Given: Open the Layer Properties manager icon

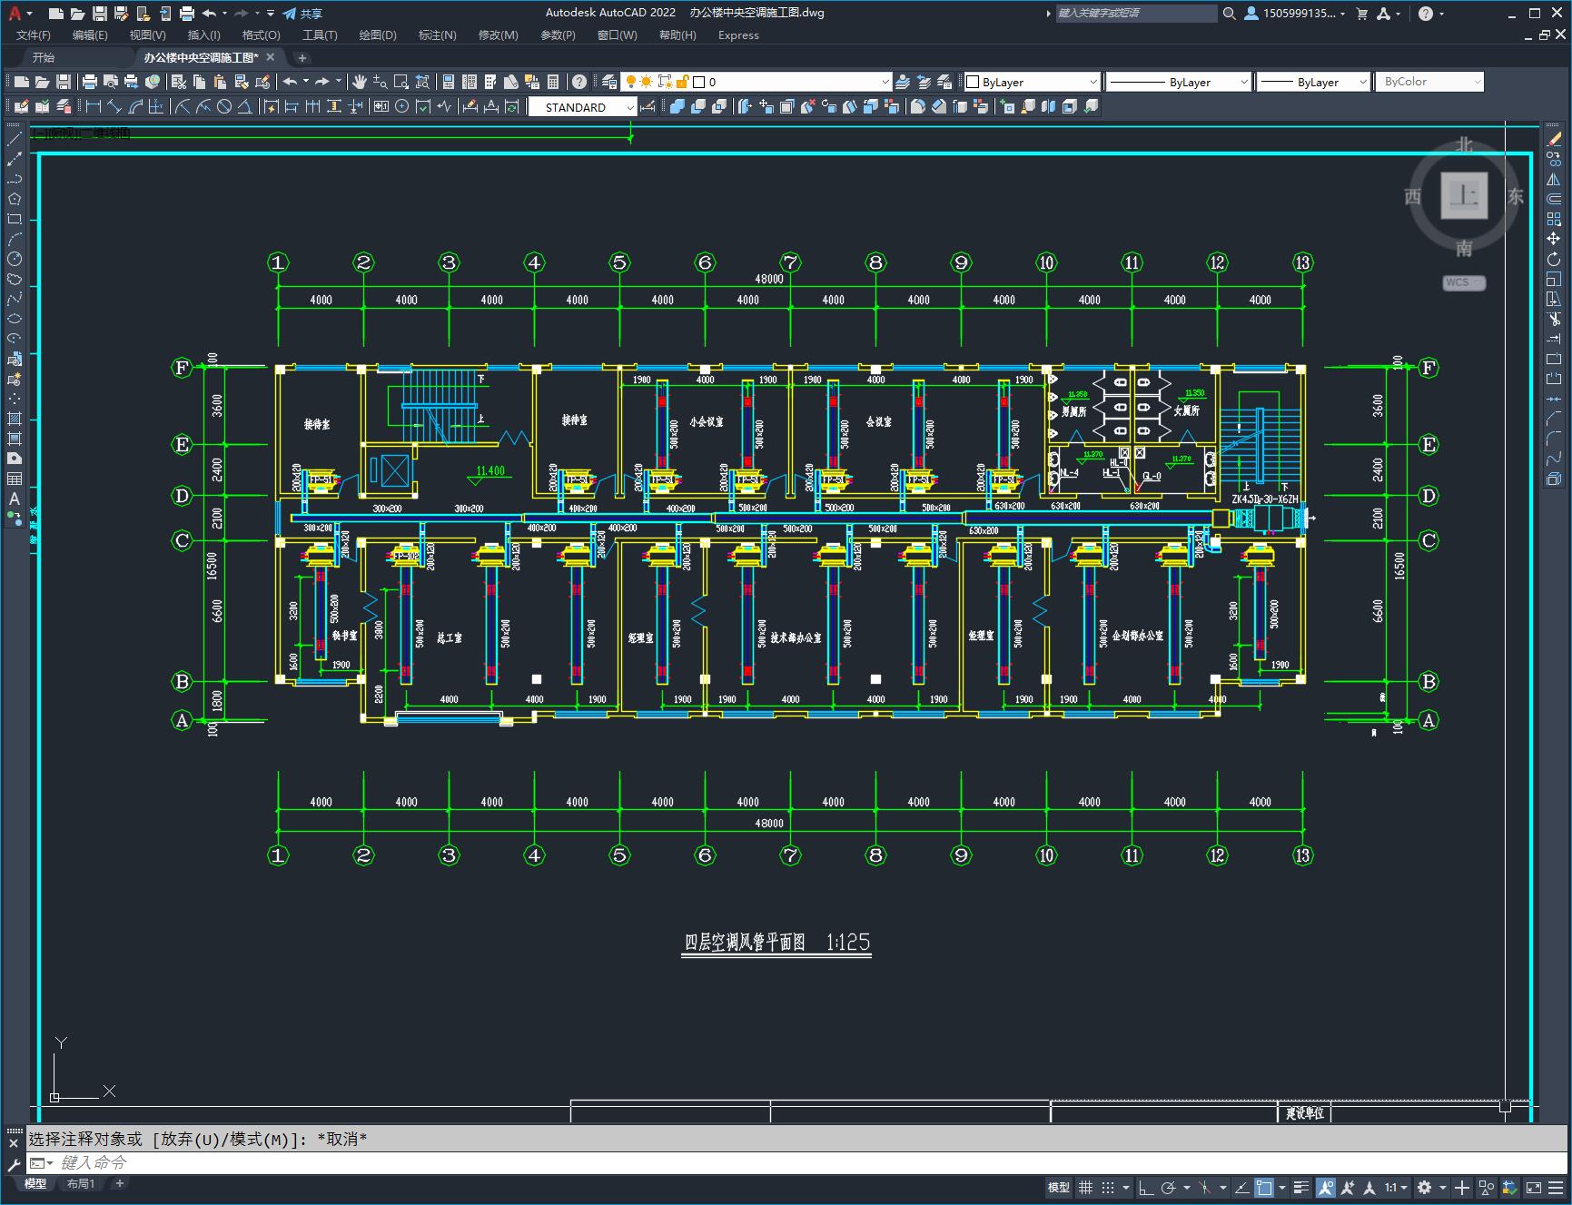Looking at the screenshot, I should [609, 82].
